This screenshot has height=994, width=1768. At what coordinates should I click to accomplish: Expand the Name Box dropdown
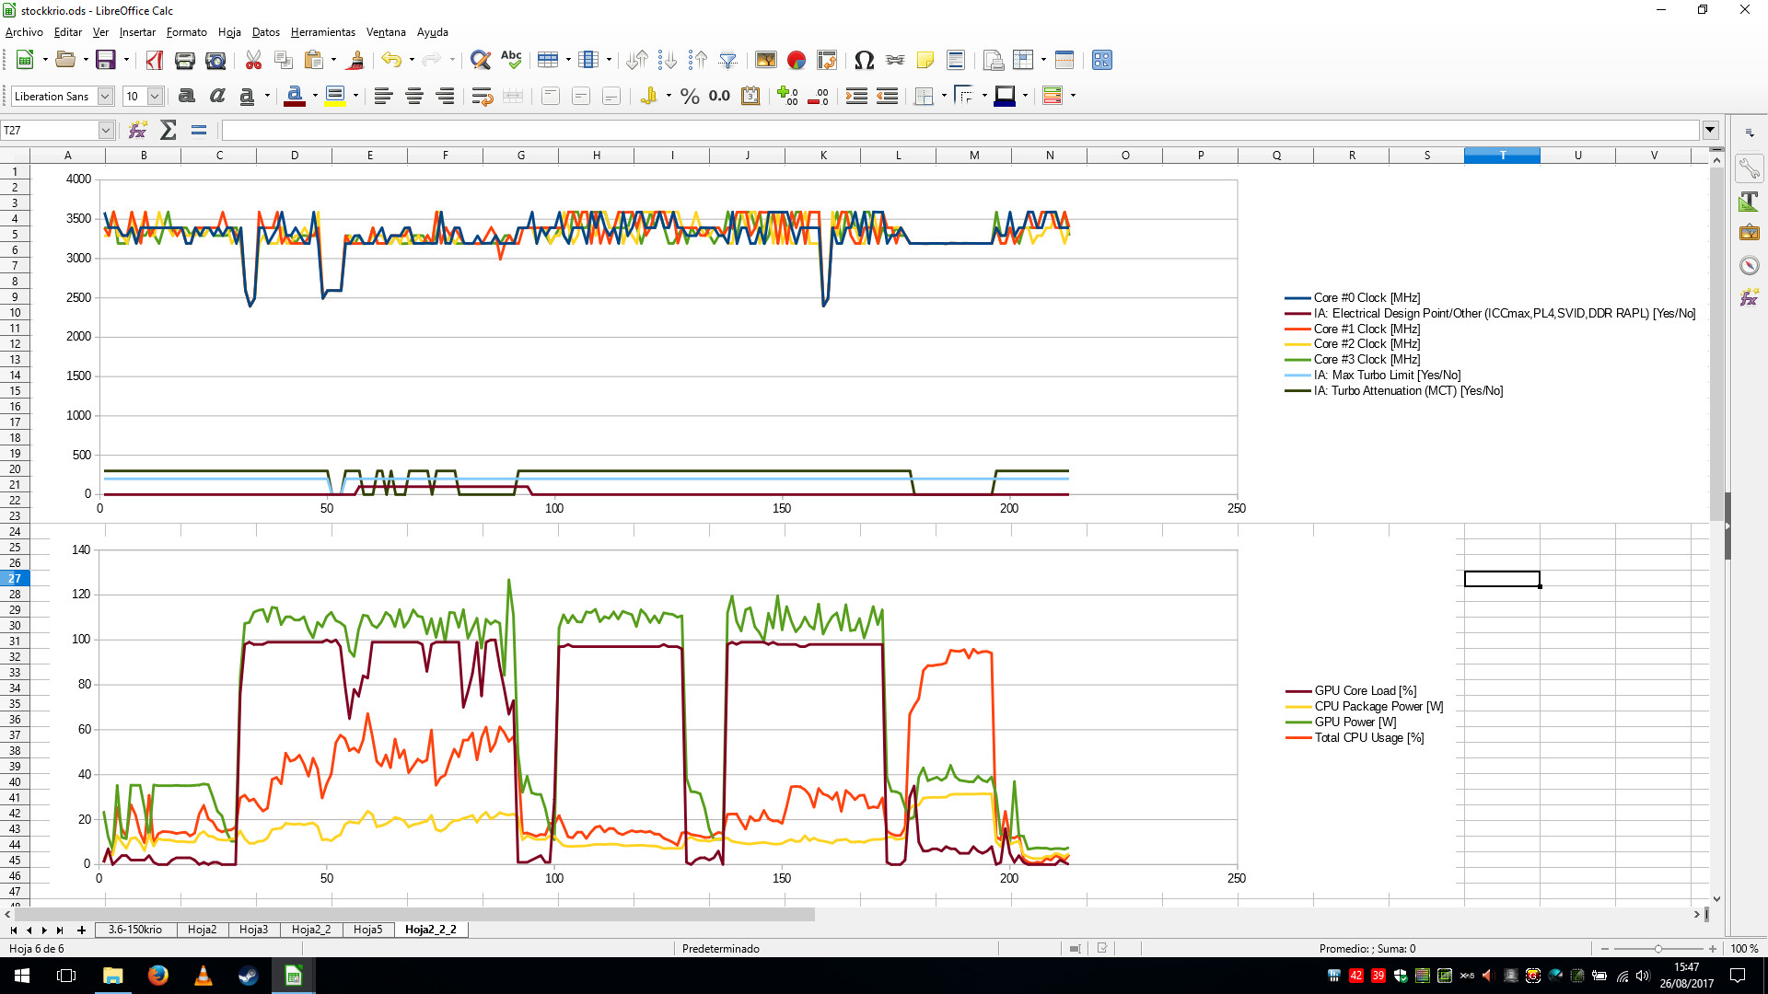pos(106,130)
